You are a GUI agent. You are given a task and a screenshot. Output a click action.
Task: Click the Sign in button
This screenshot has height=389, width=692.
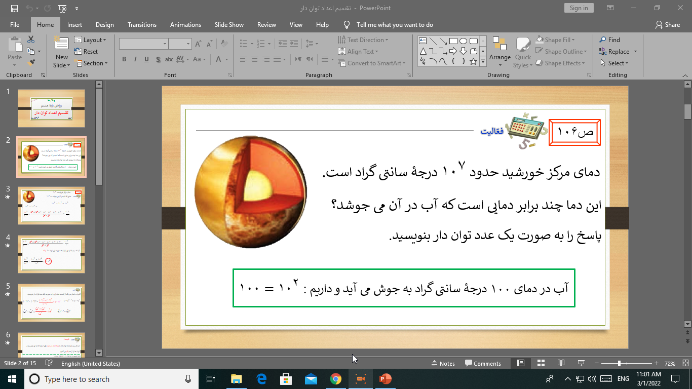(579, 8)
